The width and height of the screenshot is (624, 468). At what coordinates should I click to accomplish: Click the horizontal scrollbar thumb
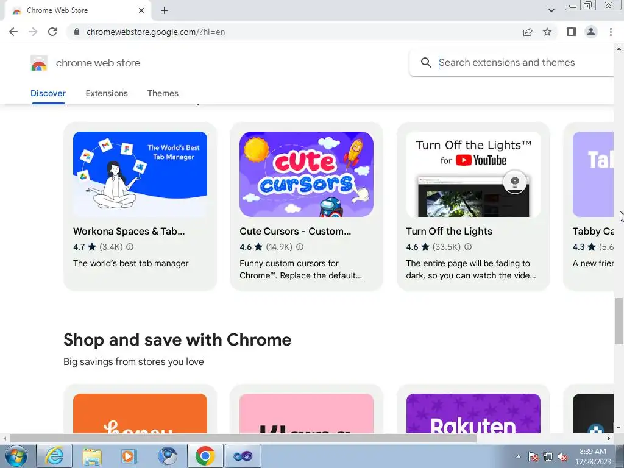click(243, 439)
